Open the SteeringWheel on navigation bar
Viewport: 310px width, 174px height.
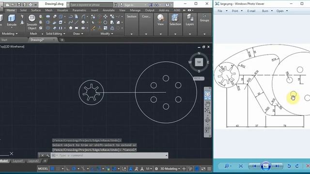pyautogui.click(x=208, y=94)
